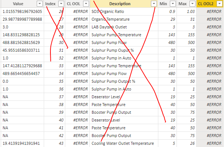Open the CL OOL column filter dropdown
The height and width of the screenshot is (147, 224).
tap(86, 4)
